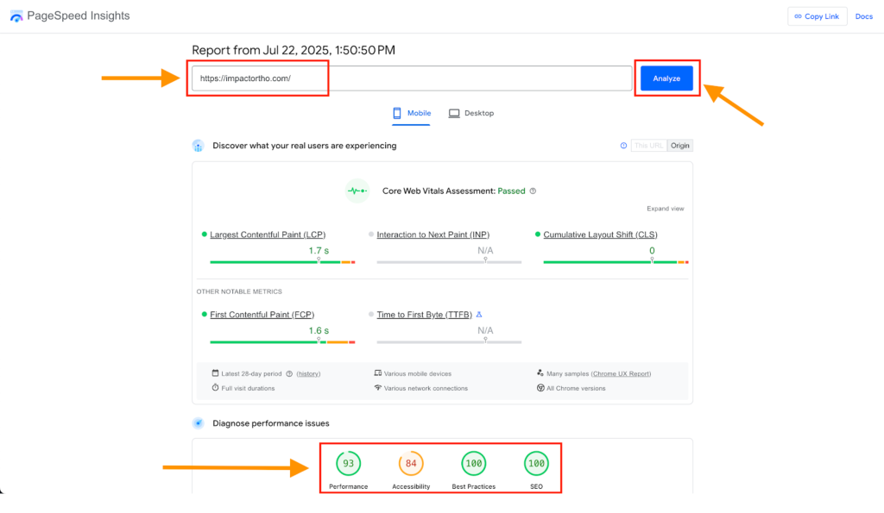Click the people icon by Many samples

pos(540,372)
